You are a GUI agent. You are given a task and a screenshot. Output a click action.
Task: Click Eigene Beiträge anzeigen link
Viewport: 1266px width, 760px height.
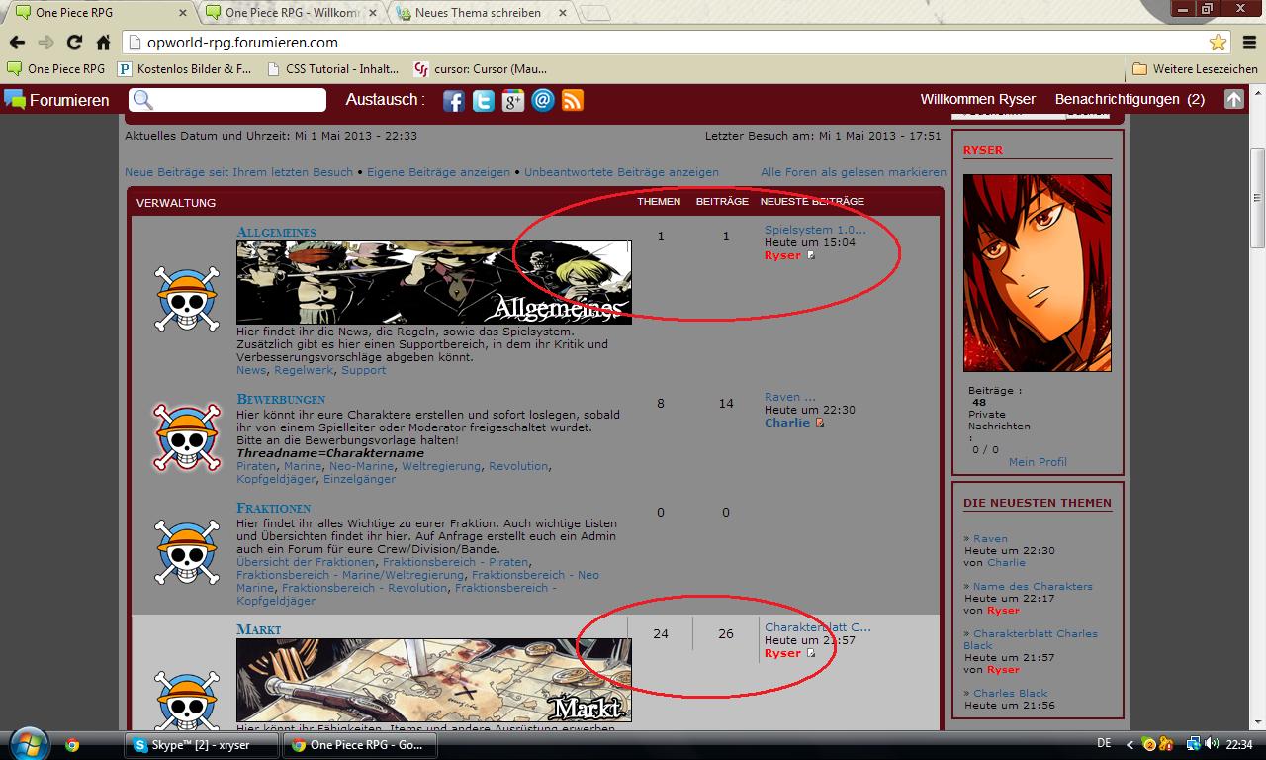coord(438,172)
